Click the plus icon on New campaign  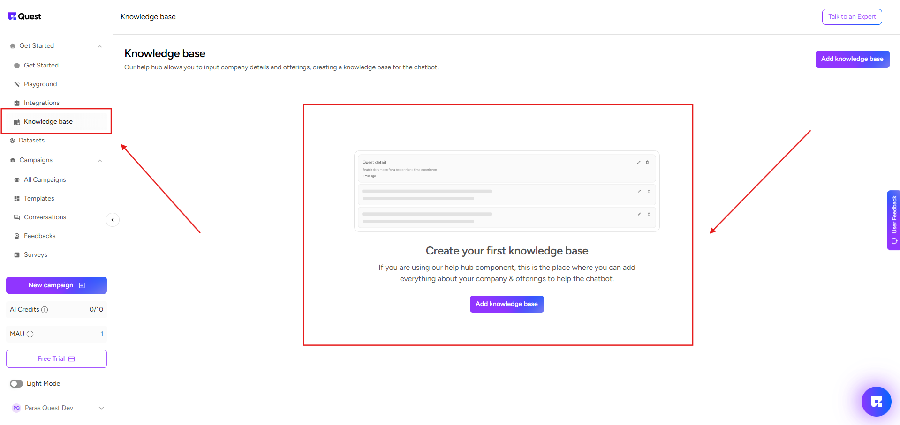click(82, 285)
